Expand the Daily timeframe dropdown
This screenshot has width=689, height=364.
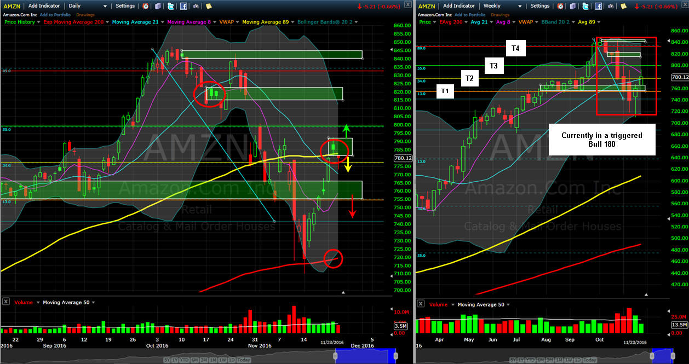point(88,6)
